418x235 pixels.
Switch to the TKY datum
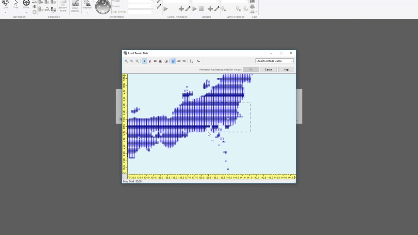point(184,61)
